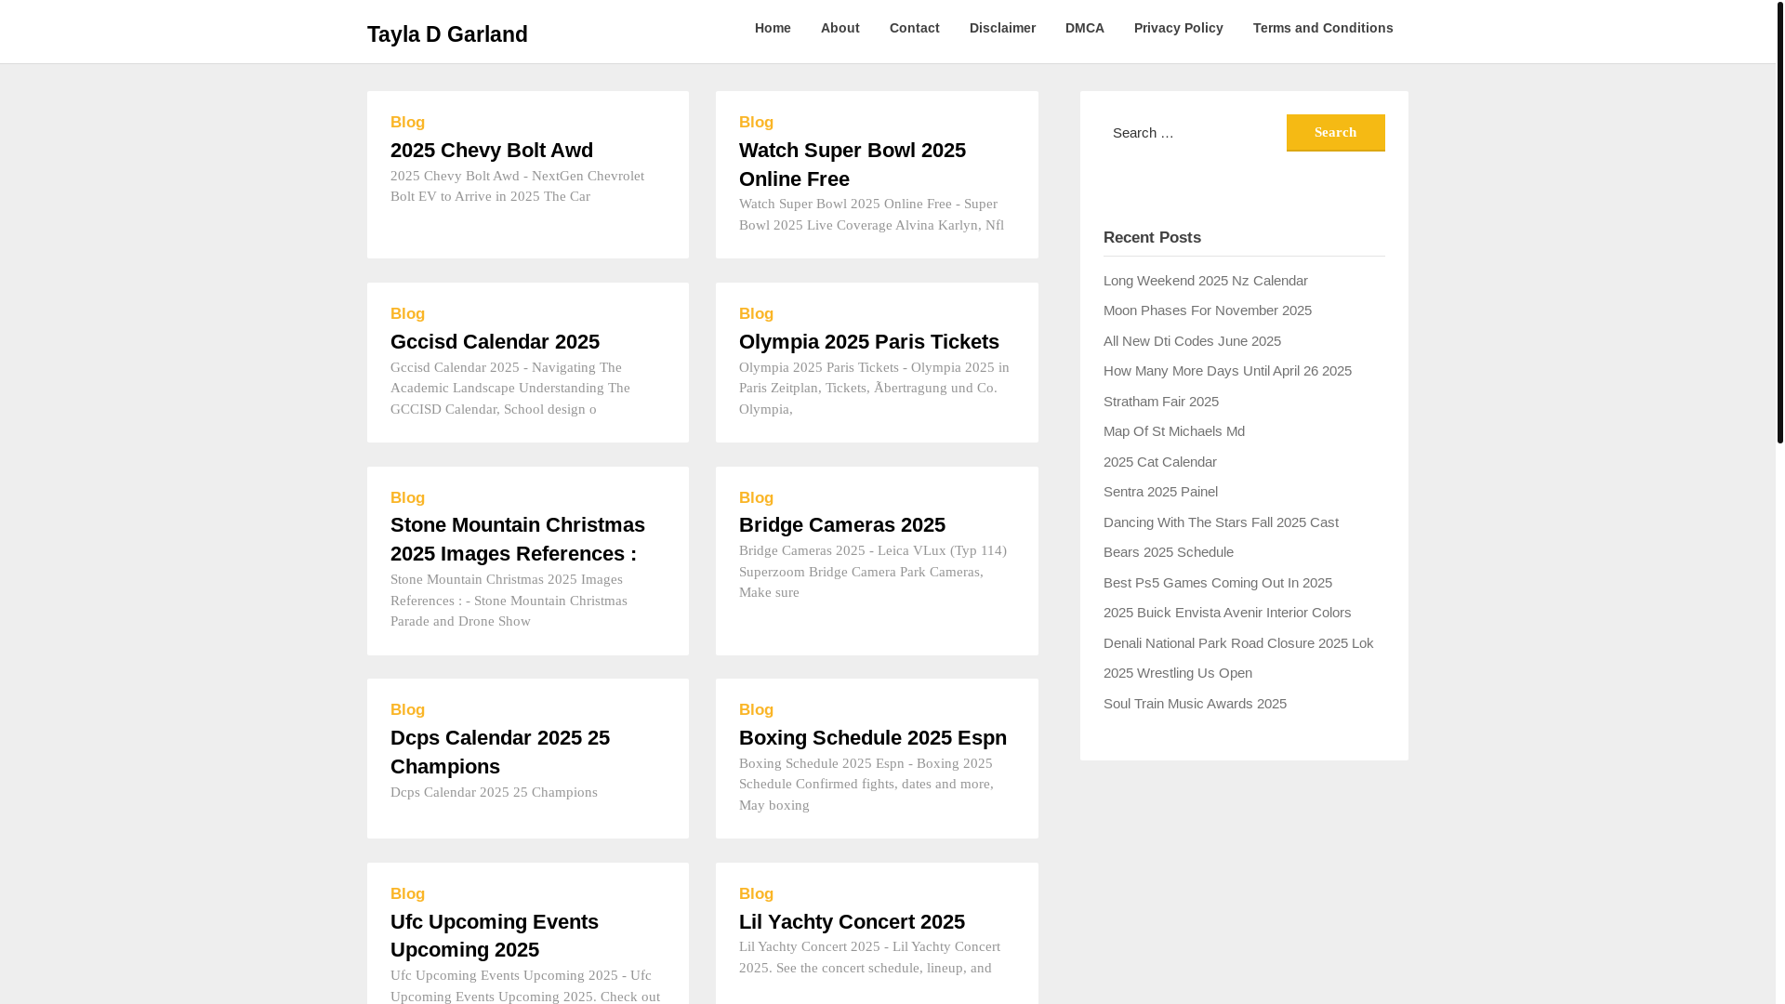Open recent post All New Dti Codes June 2025
The image size is (1785, 1004).
click(x=1192, y=341)
